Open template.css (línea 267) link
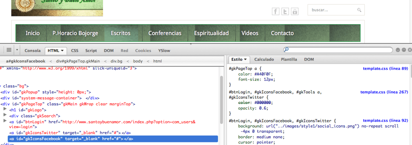 coord(384,92)
